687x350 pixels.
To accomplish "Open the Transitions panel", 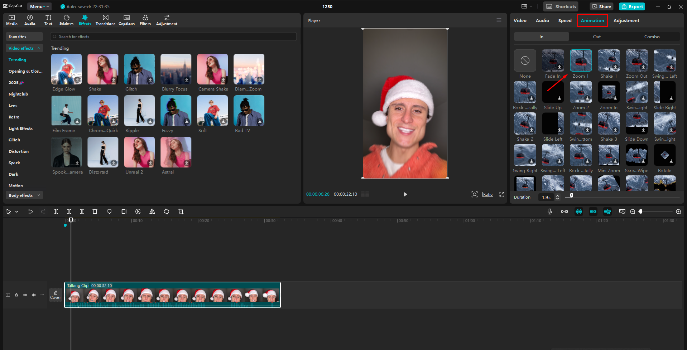I will [x=105, y=20].
